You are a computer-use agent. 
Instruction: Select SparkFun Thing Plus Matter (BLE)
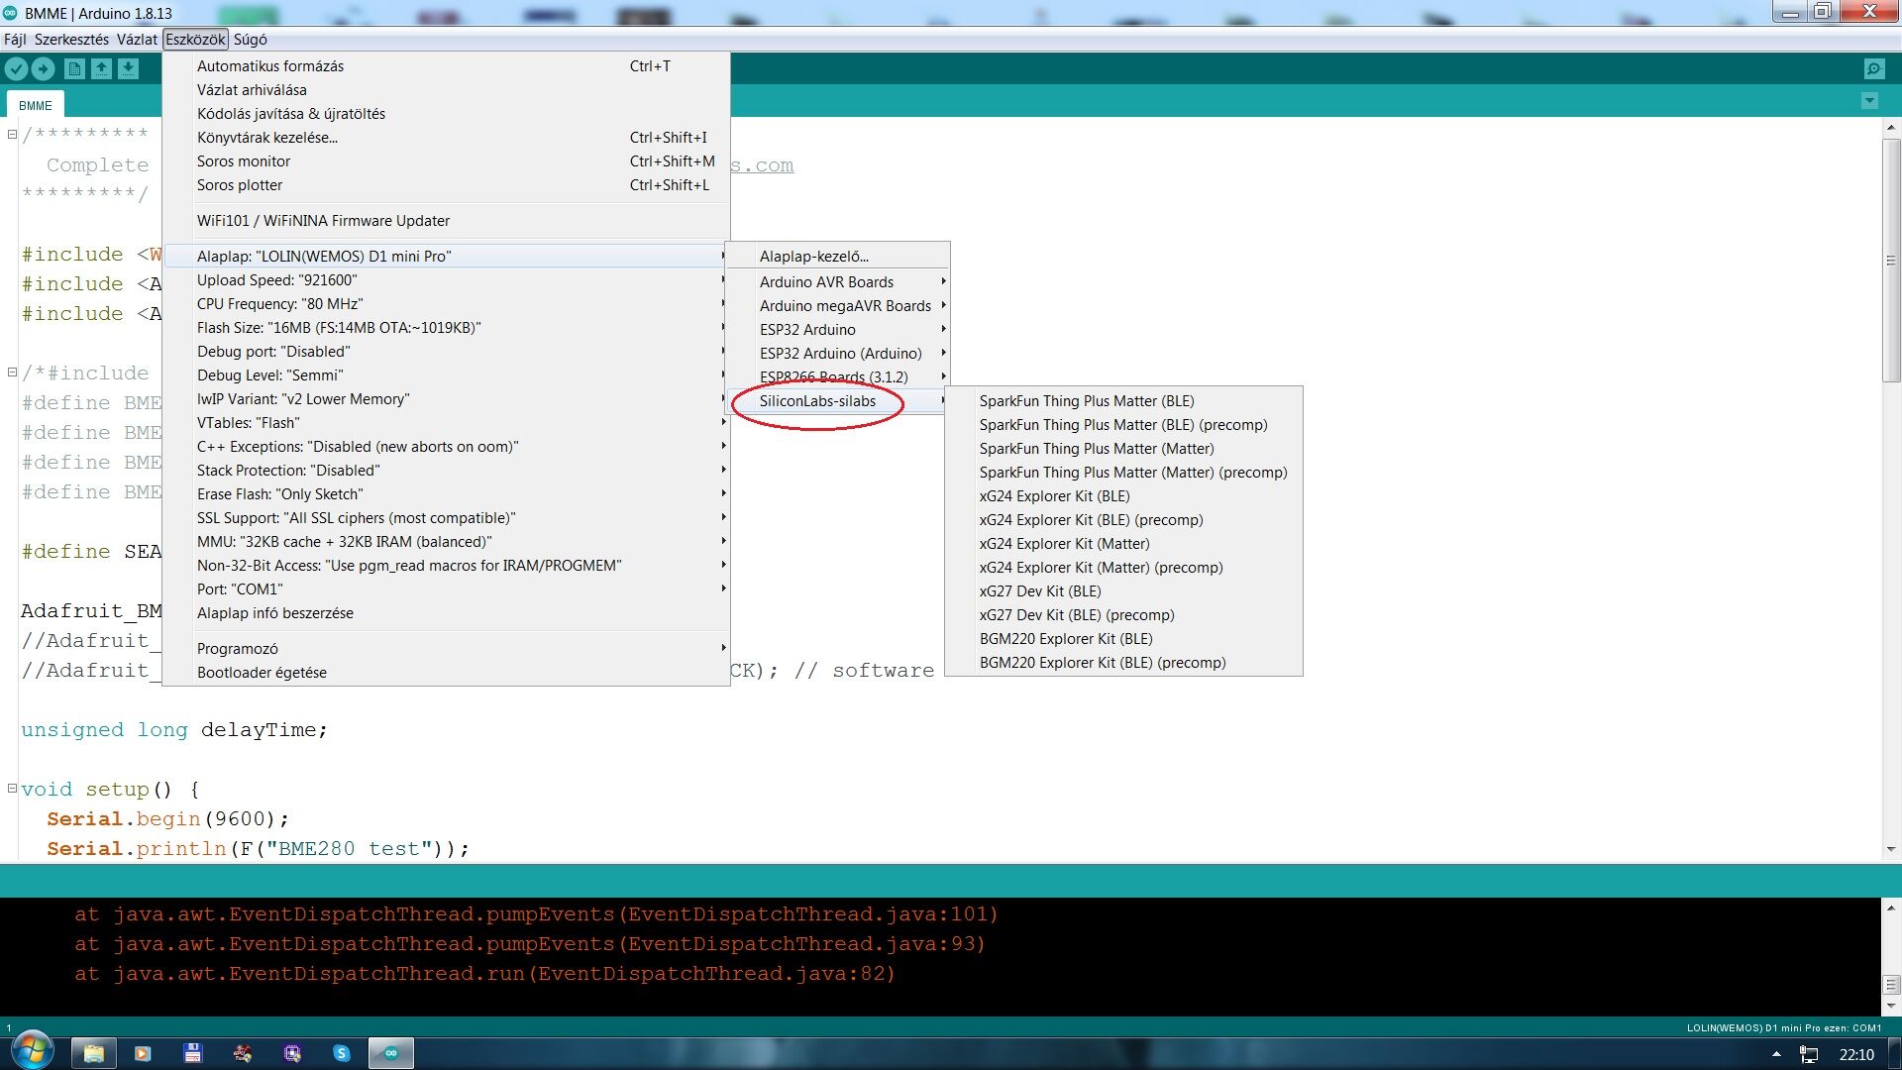pyautogui.click(x=1123, y=400)
